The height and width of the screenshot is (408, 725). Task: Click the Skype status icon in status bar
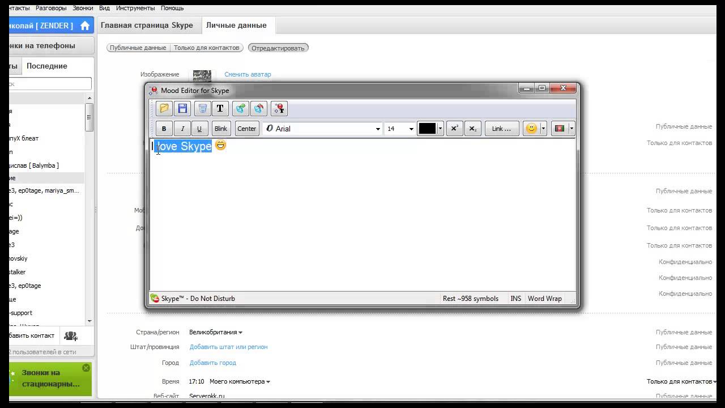[x=155, y=298]
